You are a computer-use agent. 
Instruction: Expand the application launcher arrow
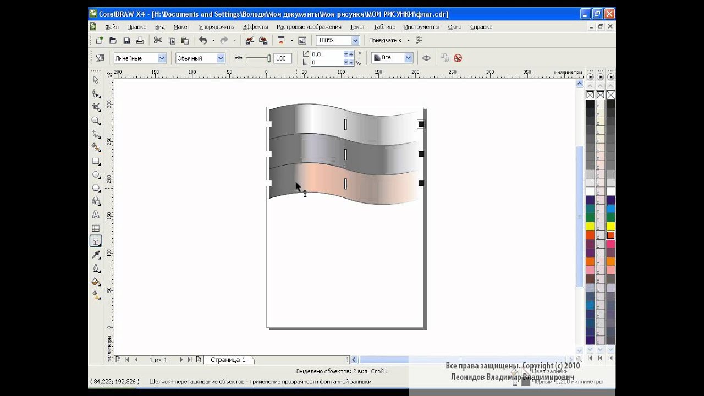[291, 41]
